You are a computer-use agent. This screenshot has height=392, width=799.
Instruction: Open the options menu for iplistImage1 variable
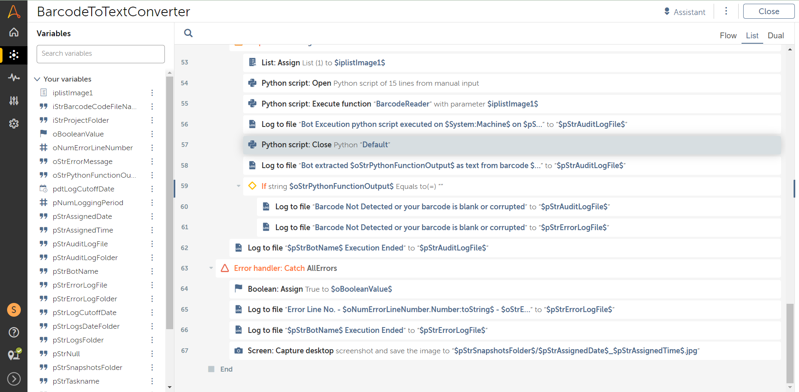click(x=152, y=93)
